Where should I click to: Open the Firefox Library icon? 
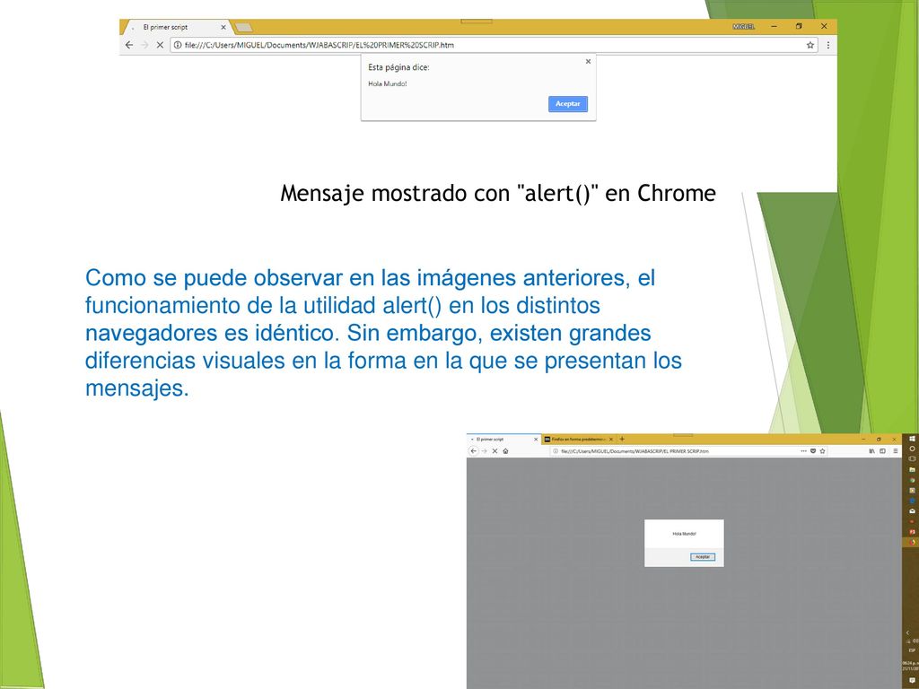point(871,451)
